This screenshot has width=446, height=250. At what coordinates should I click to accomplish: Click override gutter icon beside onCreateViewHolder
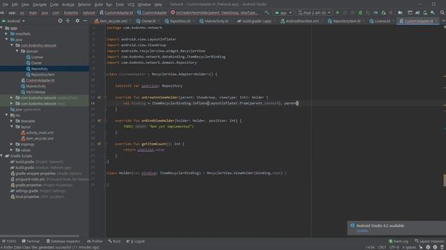coord(99,97)
